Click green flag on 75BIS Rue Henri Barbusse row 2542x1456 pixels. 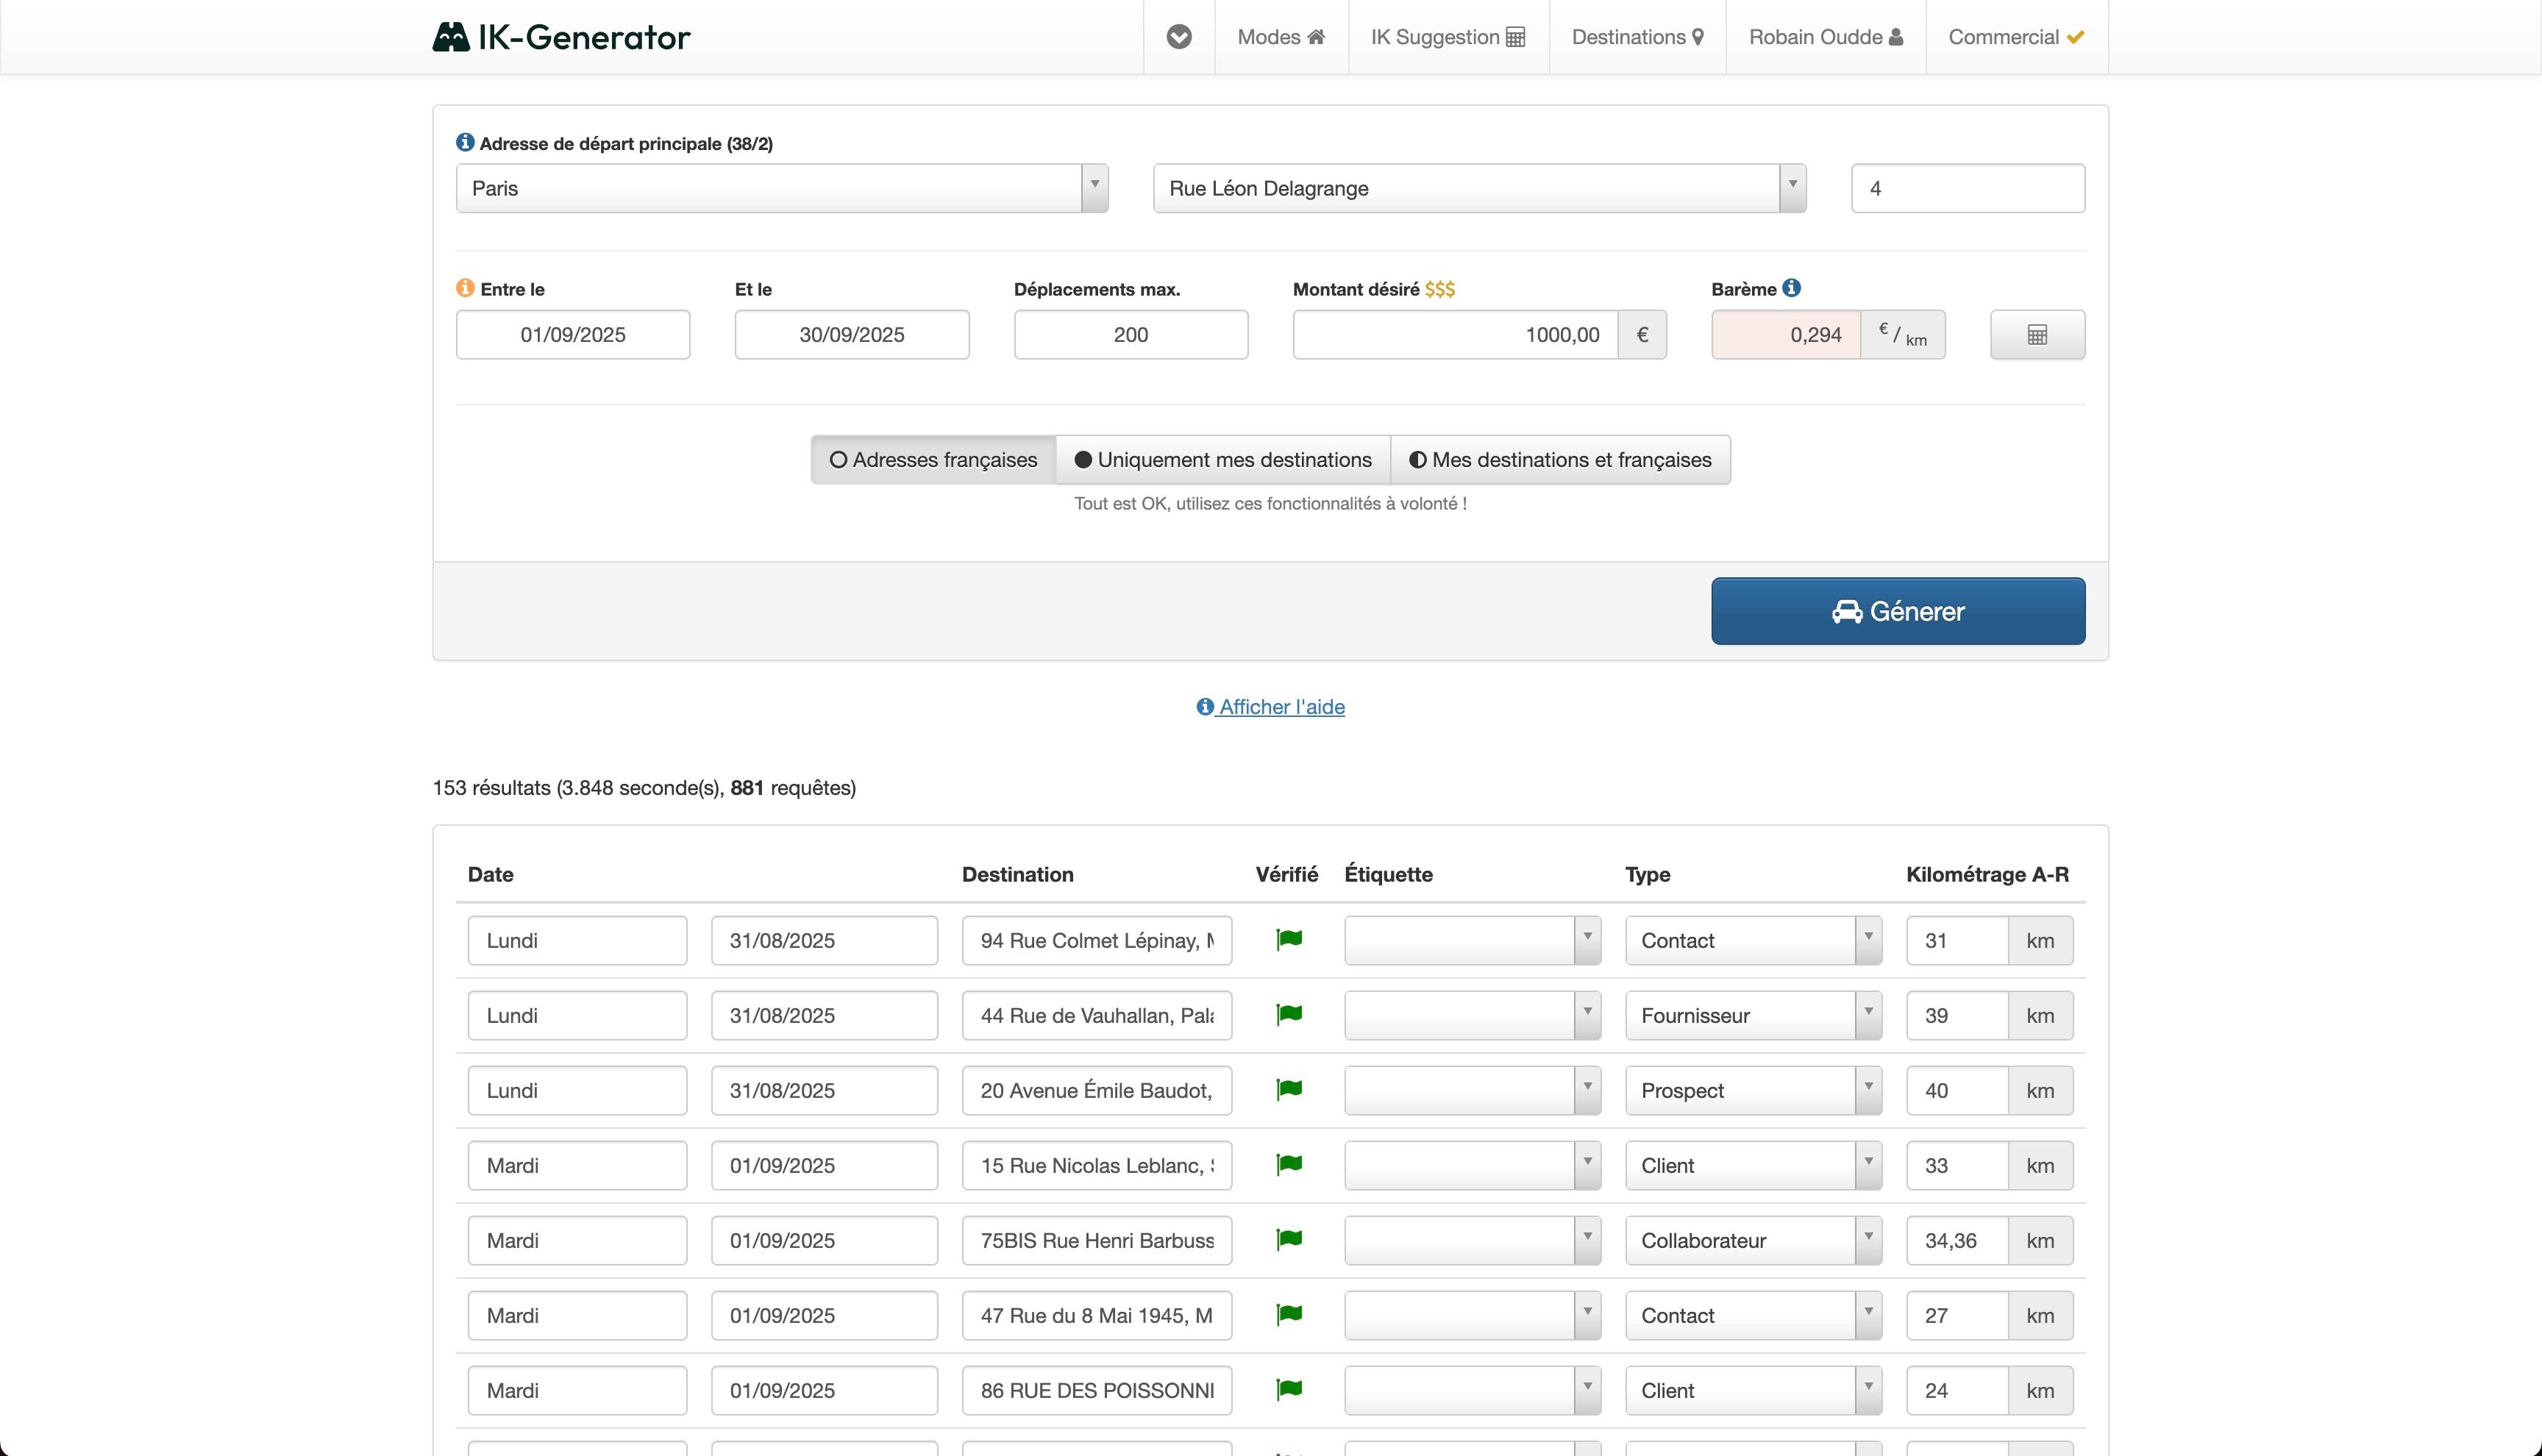click(1289, 1239)
